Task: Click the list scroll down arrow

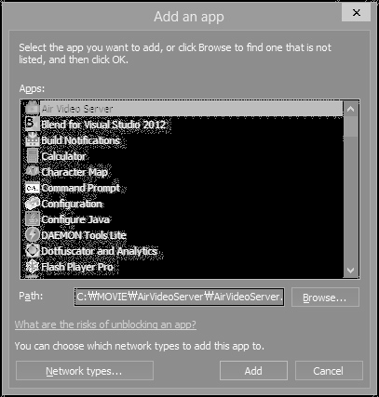Action: (x=351, y=271)
